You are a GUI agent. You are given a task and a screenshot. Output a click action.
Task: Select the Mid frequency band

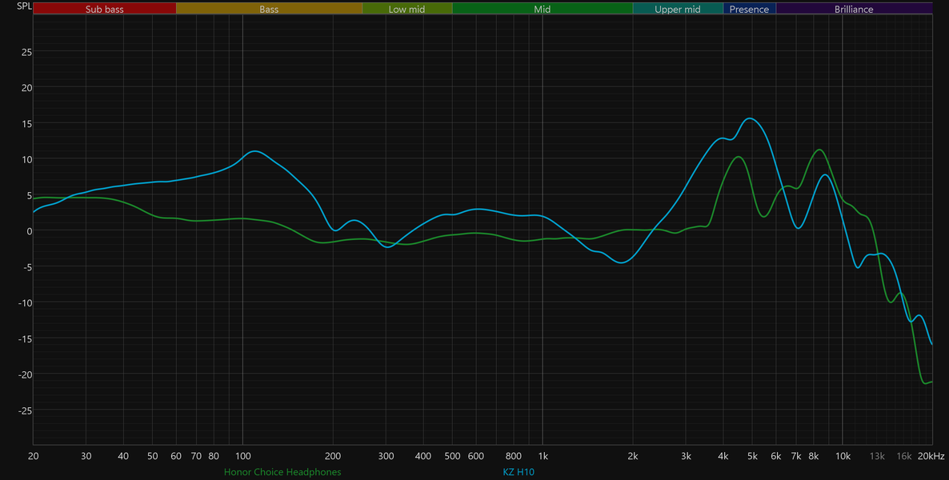[x=543, y=9]
